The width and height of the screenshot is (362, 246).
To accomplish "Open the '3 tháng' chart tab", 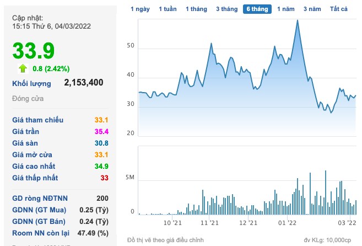I will 227,9.
